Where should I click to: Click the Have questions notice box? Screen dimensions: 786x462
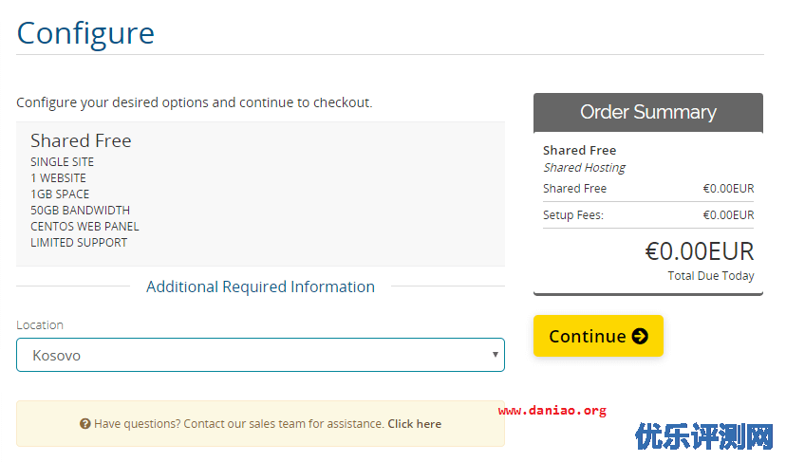point(260,424)
